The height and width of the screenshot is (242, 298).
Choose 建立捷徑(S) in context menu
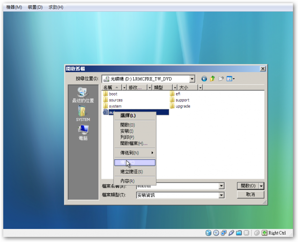(x=135, y=172)
